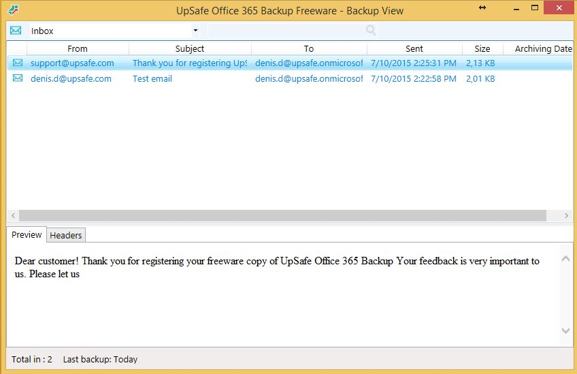Sort by the Size column header
The height and width of the screenshot is (374, 577).
tap(482, 48)
